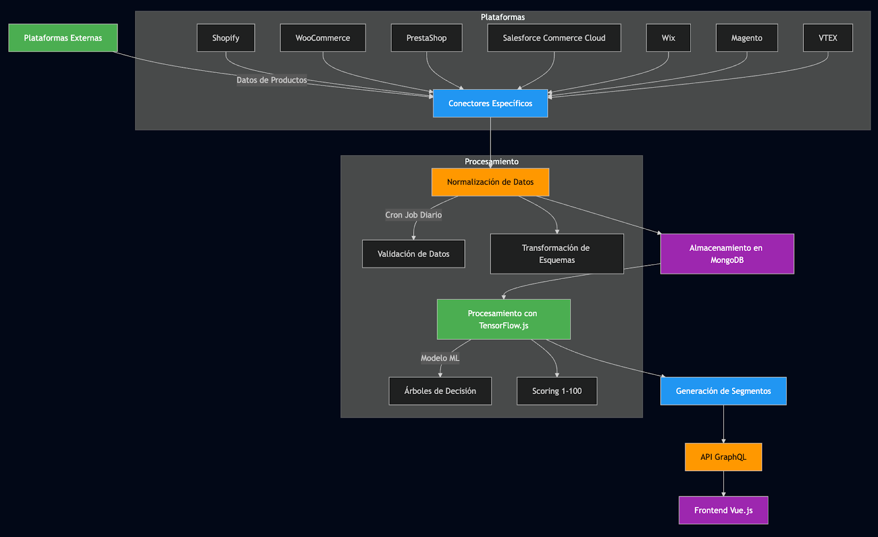Select the Shopify platform node

point(226,38)
